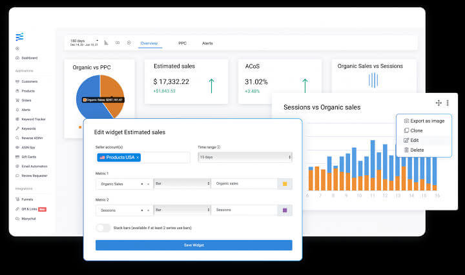Screen dimensions: 465x275
Task: Clear the Metric 2 Sessions selection
Action: pos(142,210)
